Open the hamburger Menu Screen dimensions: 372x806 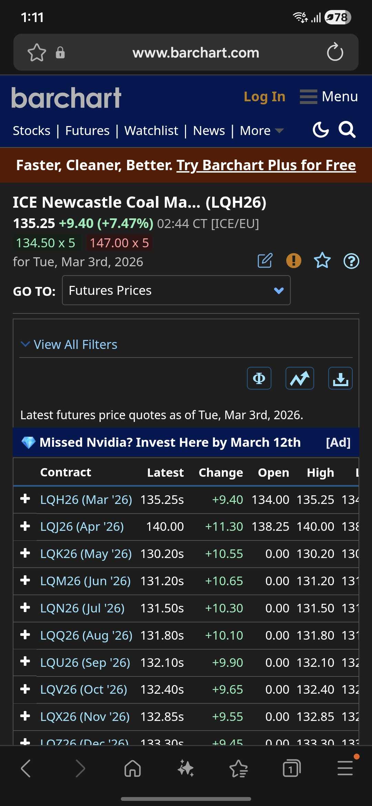click(x=329, y=97)
